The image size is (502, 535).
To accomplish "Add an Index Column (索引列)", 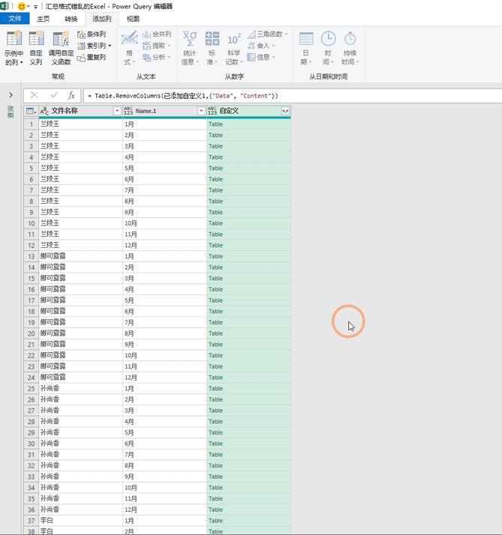I will [95, 46].
